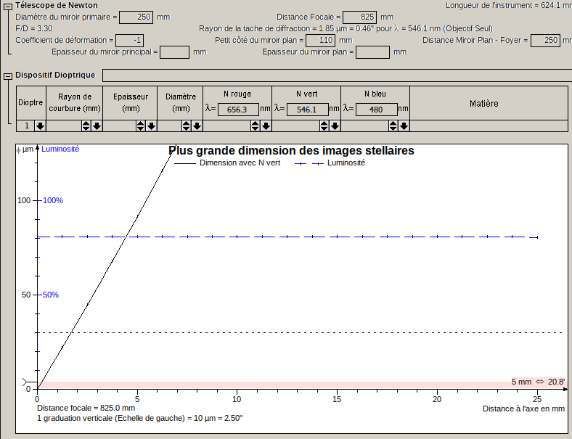The width and height of the screenshot is (572, 439).
Task: Collapse the Télescope de Newton section
Action: 8,7
